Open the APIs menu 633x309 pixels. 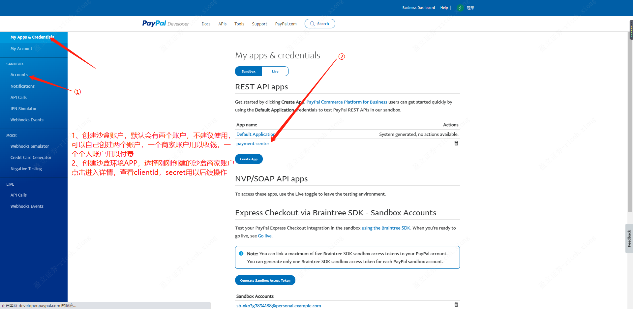tap(223, 24)
